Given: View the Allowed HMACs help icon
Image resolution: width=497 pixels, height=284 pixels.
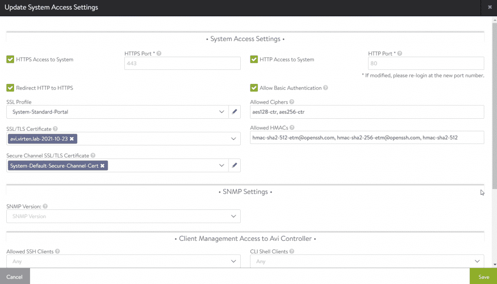Looking at the screenshot, I should click(291, 127).
